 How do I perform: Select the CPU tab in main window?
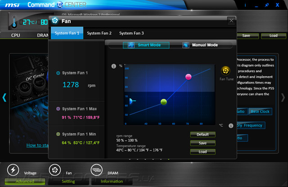16,35
